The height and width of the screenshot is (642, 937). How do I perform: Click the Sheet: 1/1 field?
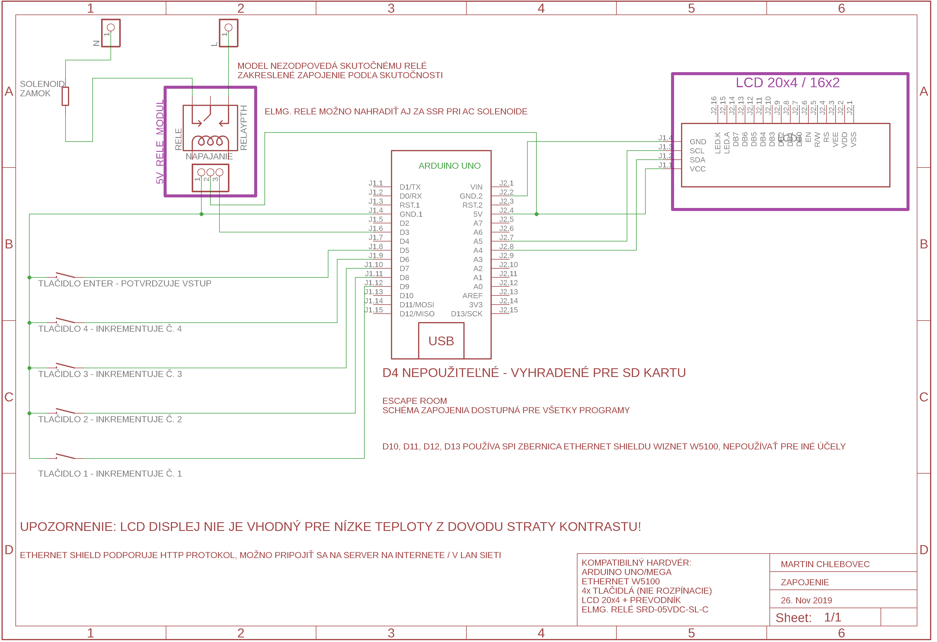pyautogui.click(x=808, y=618)
